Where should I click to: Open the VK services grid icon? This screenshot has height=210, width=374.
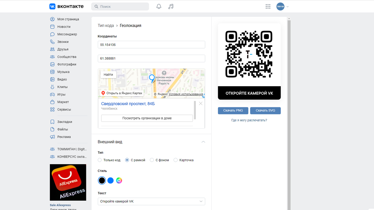(x=268, y=7)
